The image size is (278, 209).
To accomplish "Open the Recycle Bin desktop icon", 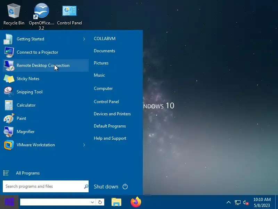I will pos(14,14).
